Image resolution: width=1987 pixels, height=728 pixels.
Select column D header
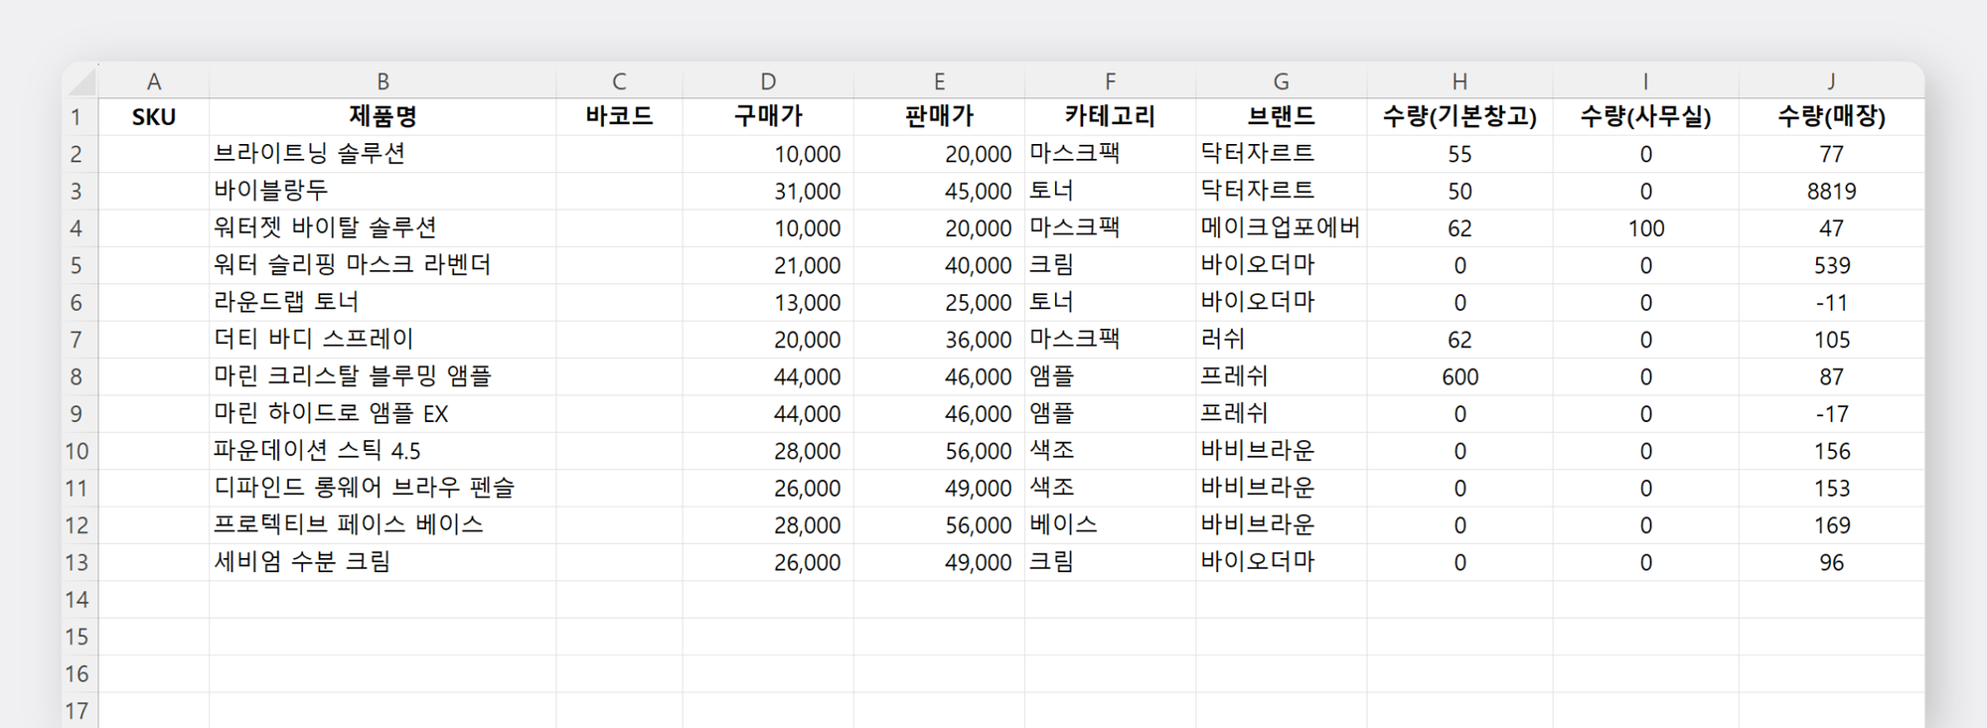tap(768, 80)
